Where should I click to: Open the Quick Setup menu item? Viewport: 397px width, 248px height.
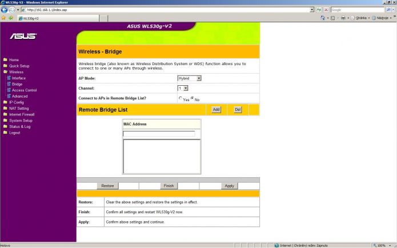tap(19, 66)
